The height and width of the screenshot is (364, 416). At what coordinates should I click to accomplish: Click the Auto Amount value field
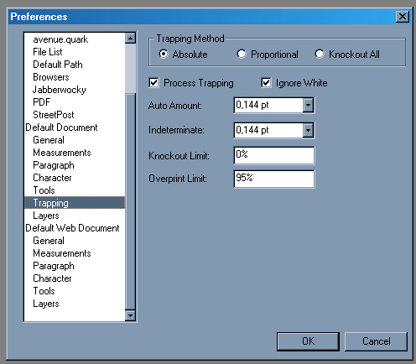point(268,105)
